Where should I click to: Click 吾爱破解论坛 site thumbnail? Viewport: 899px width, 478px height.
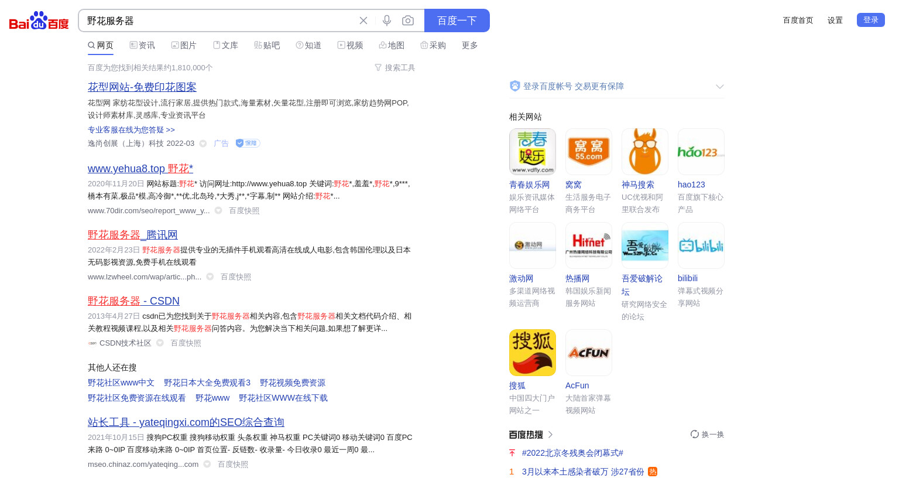[x=645, y=245]
